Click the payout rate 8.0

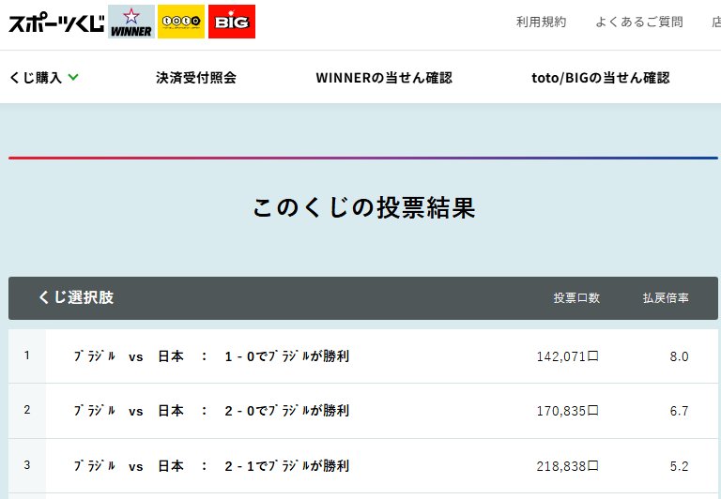tap(679, 356)
